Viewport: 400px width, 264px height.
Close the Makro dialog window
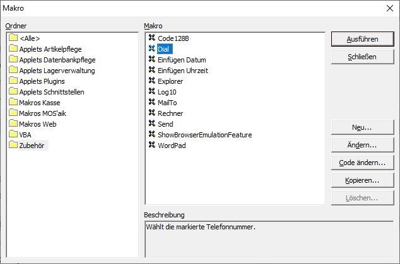388,8
